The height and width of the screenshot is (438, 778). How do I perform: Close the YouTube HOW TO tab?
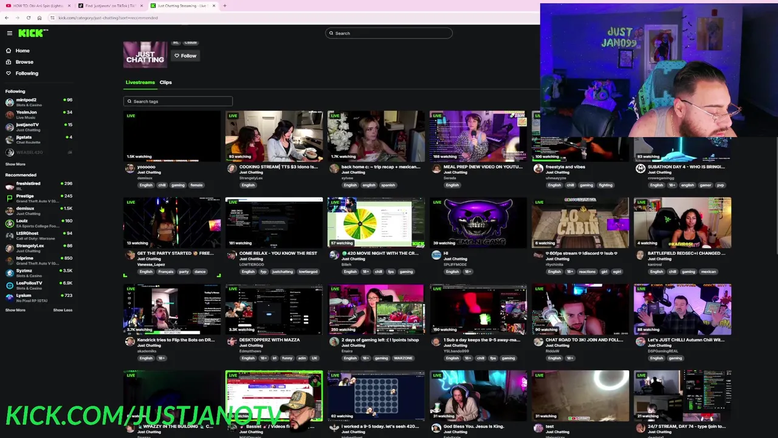click(x=69, y=5)
